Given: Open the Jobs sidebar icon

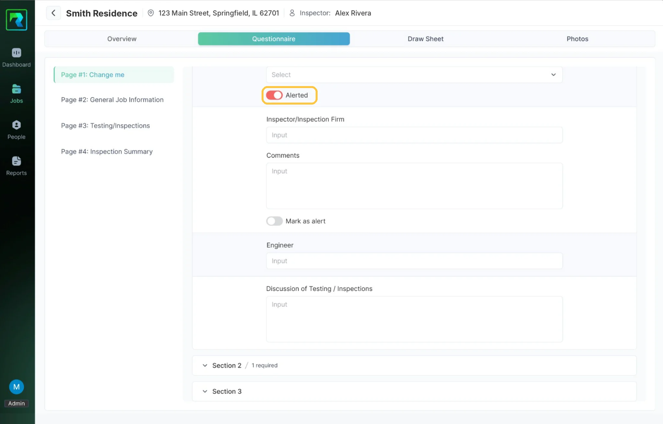Looking at the screenshot, I should (17, 89).
